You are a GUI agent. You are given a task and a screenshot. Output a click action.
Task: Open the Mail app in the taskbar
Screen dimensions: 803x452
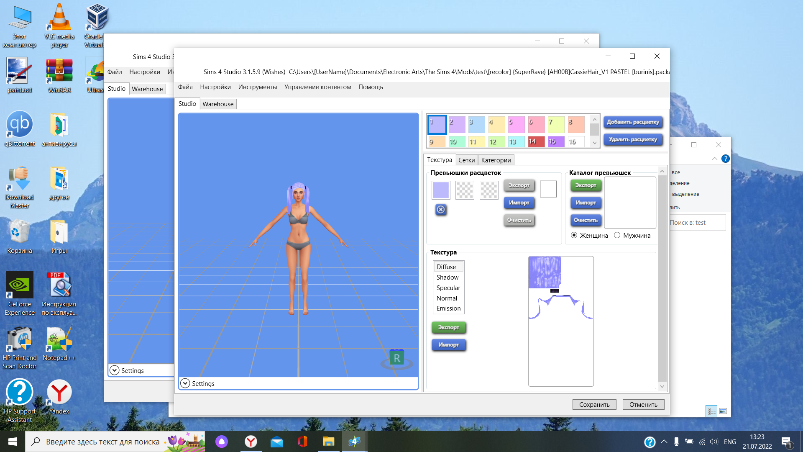click(276, 442)
